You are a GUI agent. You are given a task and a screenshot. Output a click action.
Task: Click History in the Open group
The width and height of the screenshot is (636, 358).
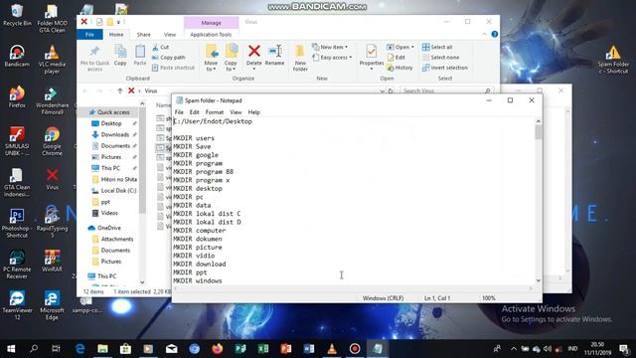click(x=399, y=68)
